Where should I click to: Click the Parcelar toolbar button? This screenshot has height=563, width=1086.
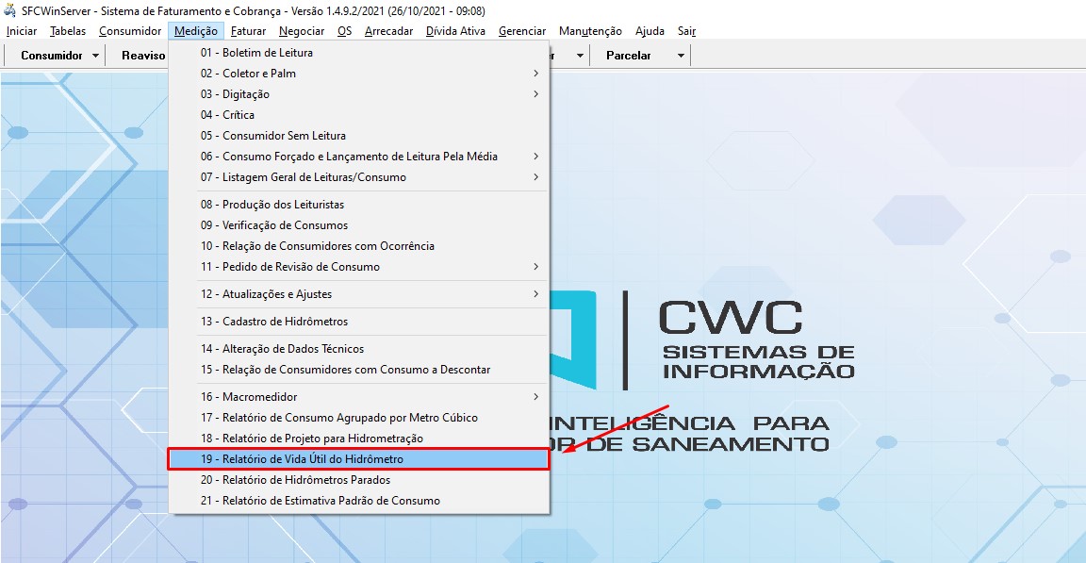[x=628, y=56]
